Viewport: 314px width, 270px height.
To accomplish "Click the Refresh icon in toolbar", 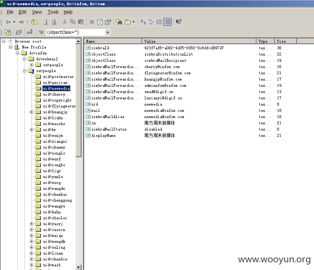I will [100, 22].
